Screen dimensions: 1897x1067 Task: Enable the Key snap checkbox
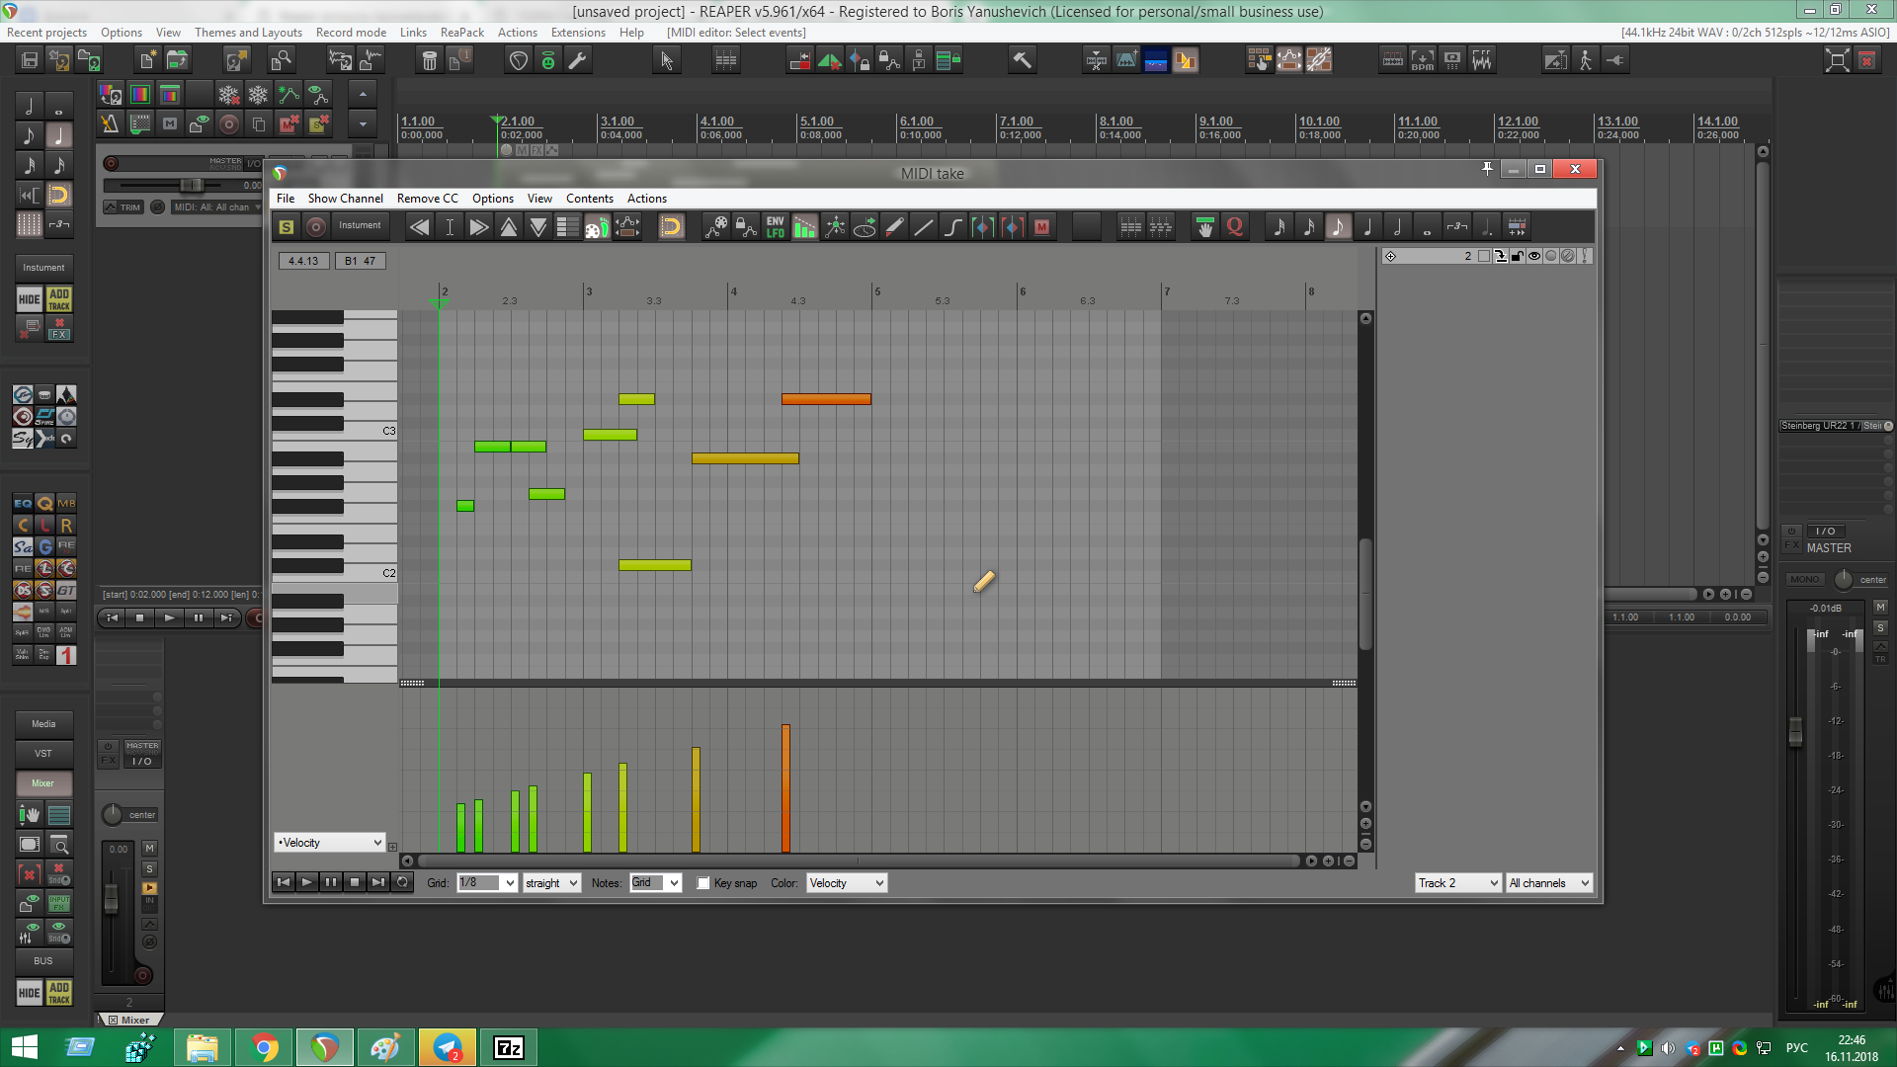coord(703,883)
